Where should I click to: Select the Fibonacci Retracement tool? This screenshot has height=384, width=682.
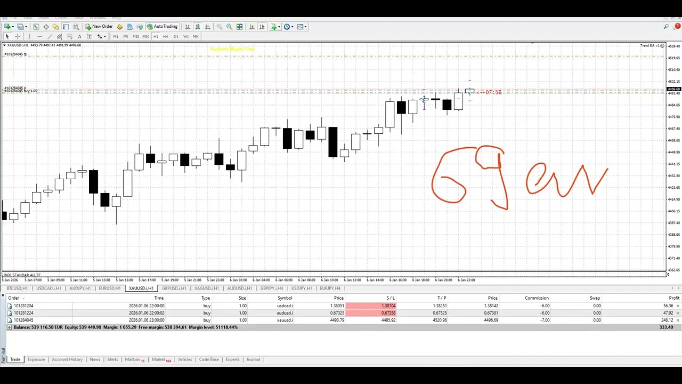(x=69, y=36)
